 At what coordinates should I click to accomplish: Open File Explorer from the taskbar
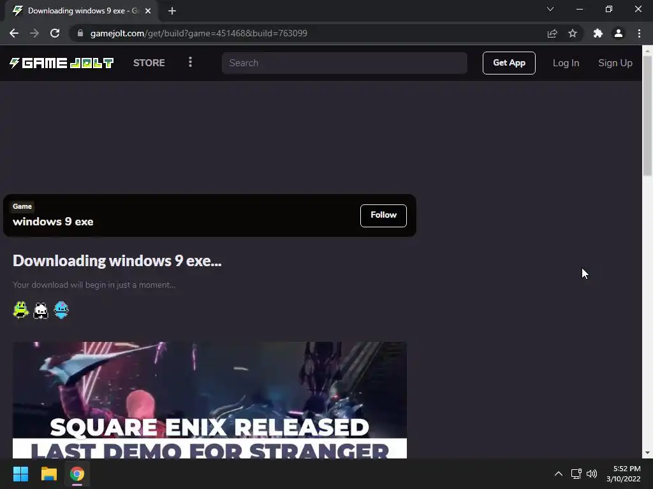(x=48, y=474)
